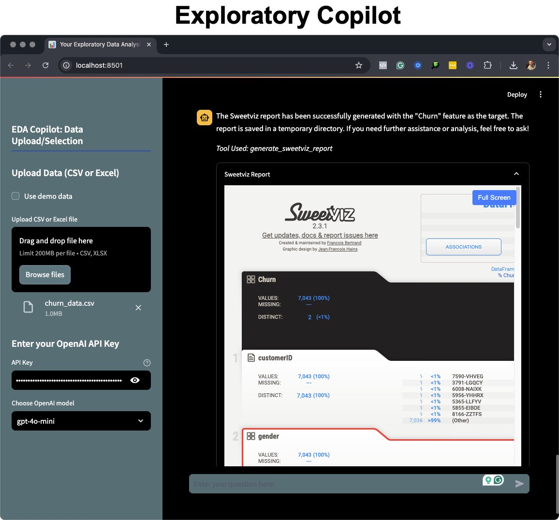Open the blue circular C extension
Screen dimensions: 559x520
418,65
